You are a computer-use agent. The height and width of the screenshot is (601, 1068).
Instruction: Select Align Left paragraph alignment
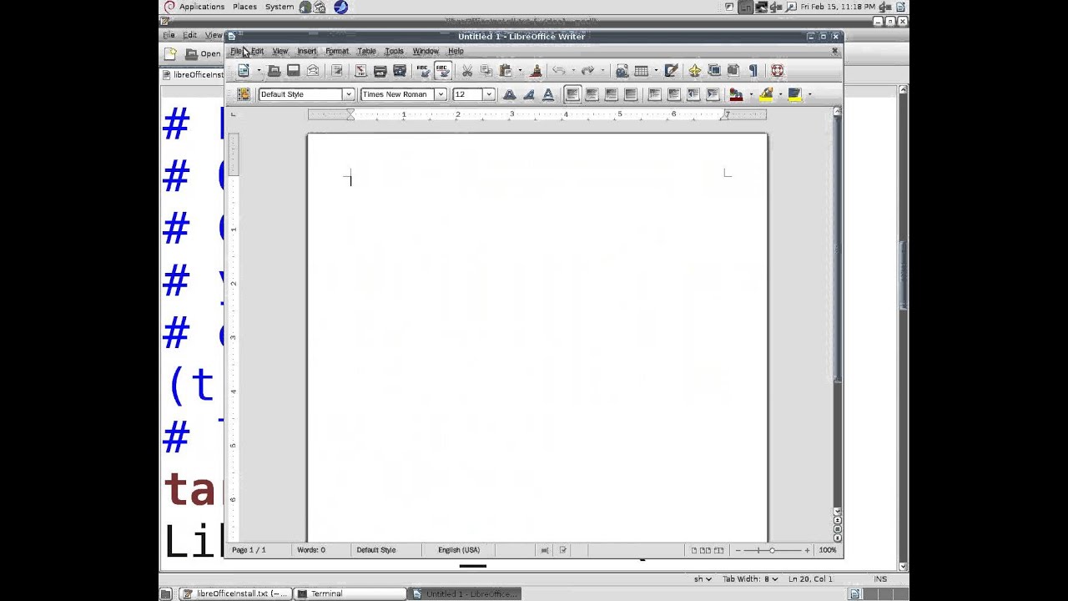pos(572,94)
